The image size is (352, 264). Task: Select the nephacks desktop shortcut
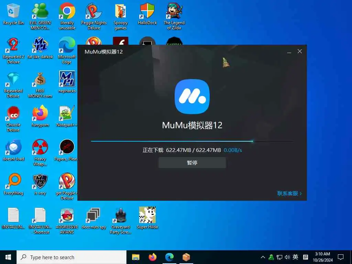(x=67, y=82)
